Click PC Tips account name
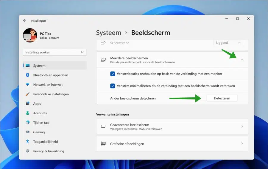Screen dimensions: 268x169 [x=46, y=34]
